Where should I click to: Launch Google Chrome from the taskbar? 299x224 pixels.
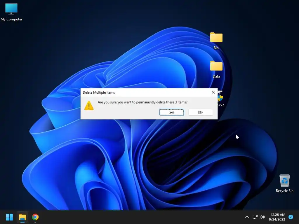coord(35,217)
